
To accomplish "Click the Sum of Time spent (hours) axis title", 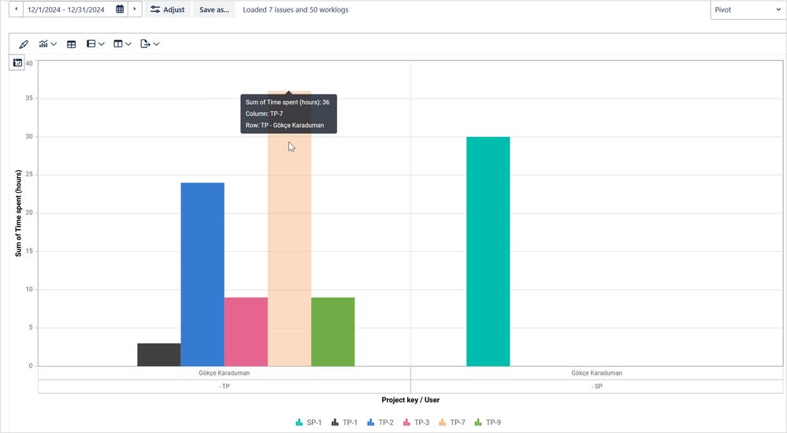I will click(18, 213).
